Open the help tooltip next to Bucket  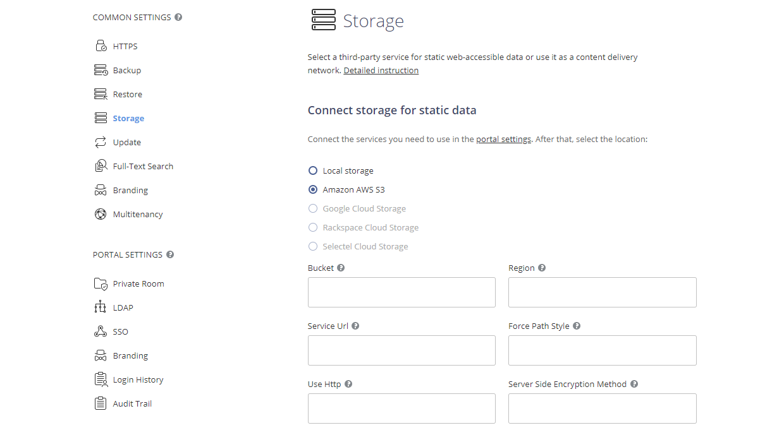tap(341, 267)
